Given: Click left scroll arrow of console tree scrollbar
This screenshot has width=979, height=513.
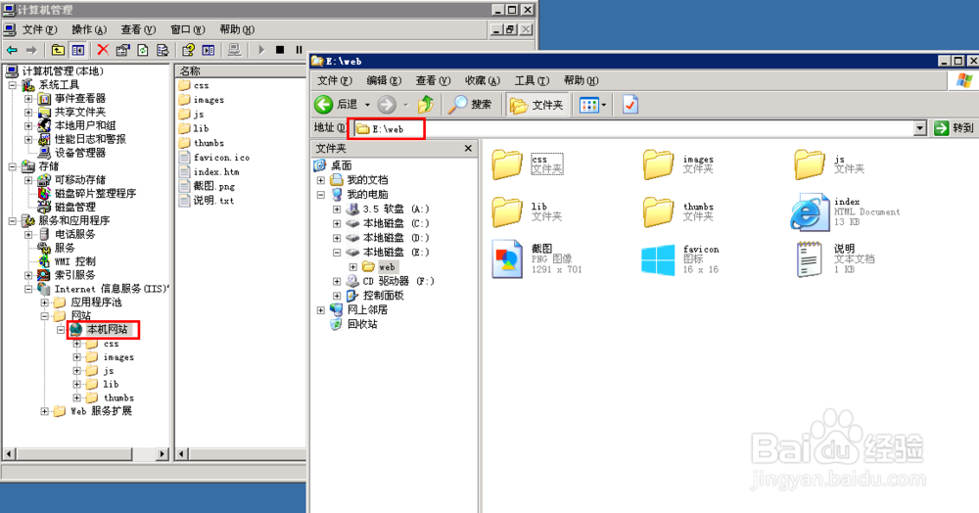Looking at the screenshot, I should point(9,453).
